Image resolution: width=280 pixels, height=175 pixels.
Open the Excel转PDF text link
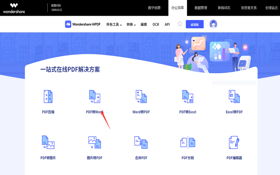[x=234, y=112]
